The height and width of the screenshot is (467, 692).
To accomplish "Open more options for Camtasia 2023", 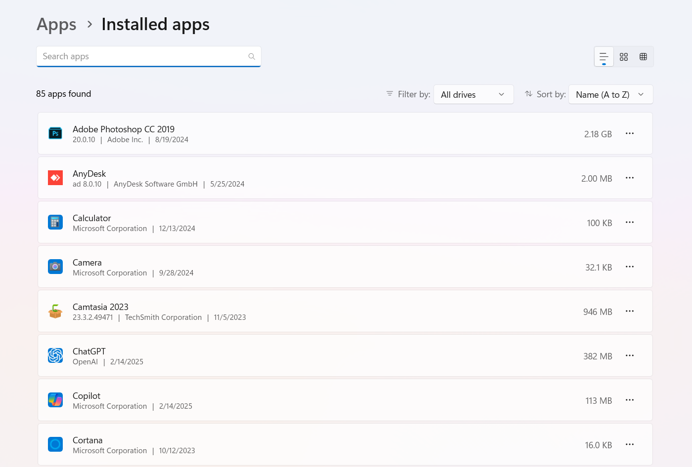I will pos(630,311).
